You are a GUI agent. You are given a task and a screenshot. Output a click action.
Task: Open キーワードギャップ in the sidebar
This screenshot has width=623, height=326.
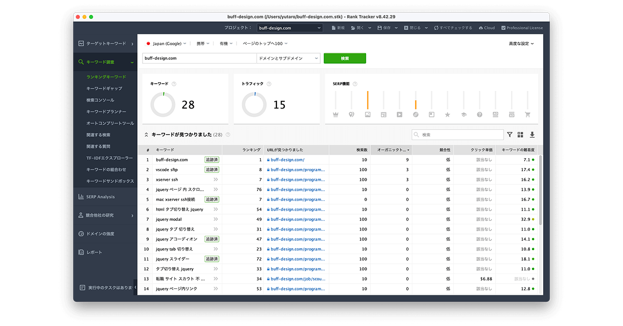(104, 89)
